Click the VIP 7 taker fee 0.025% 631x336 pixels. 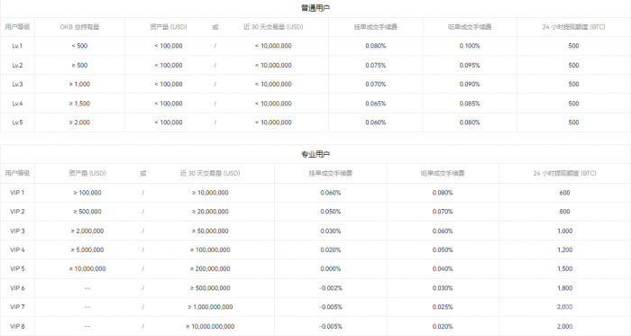click(443, 307)
